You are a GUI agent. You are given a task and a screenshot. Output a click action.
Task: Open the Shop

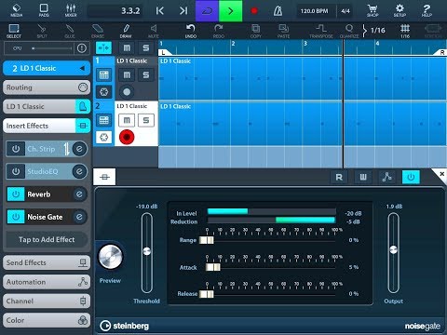pos(372,10)
